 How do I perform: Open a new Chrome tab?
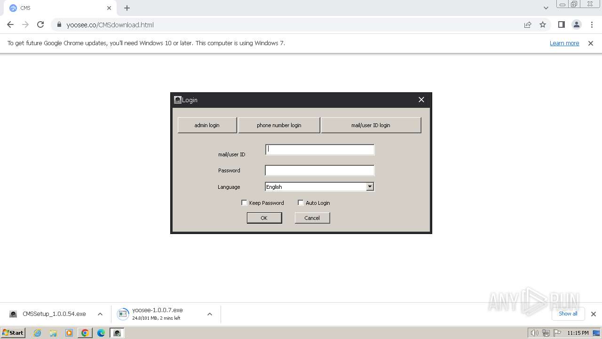pyautogui.click(x=127, y=8)
